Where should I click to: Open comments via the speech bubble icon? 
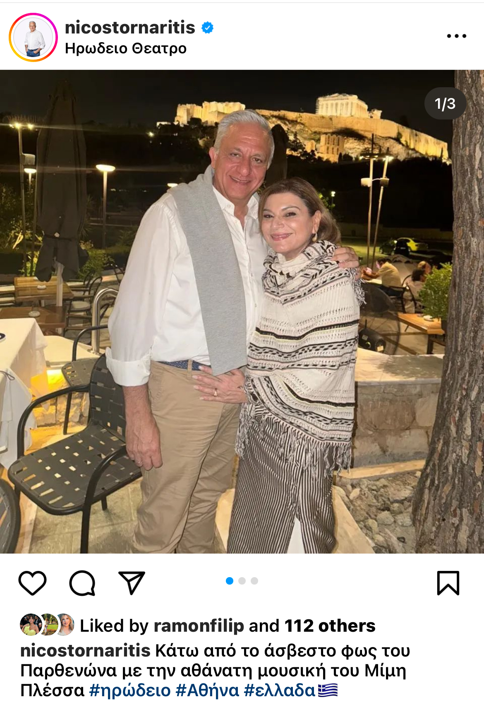coord(82,583)
